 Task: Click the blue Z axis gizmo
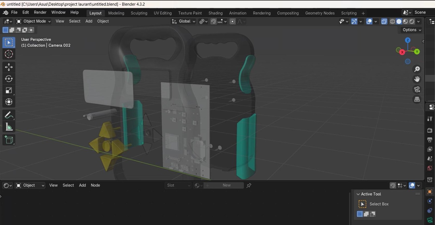coord(407,40)
